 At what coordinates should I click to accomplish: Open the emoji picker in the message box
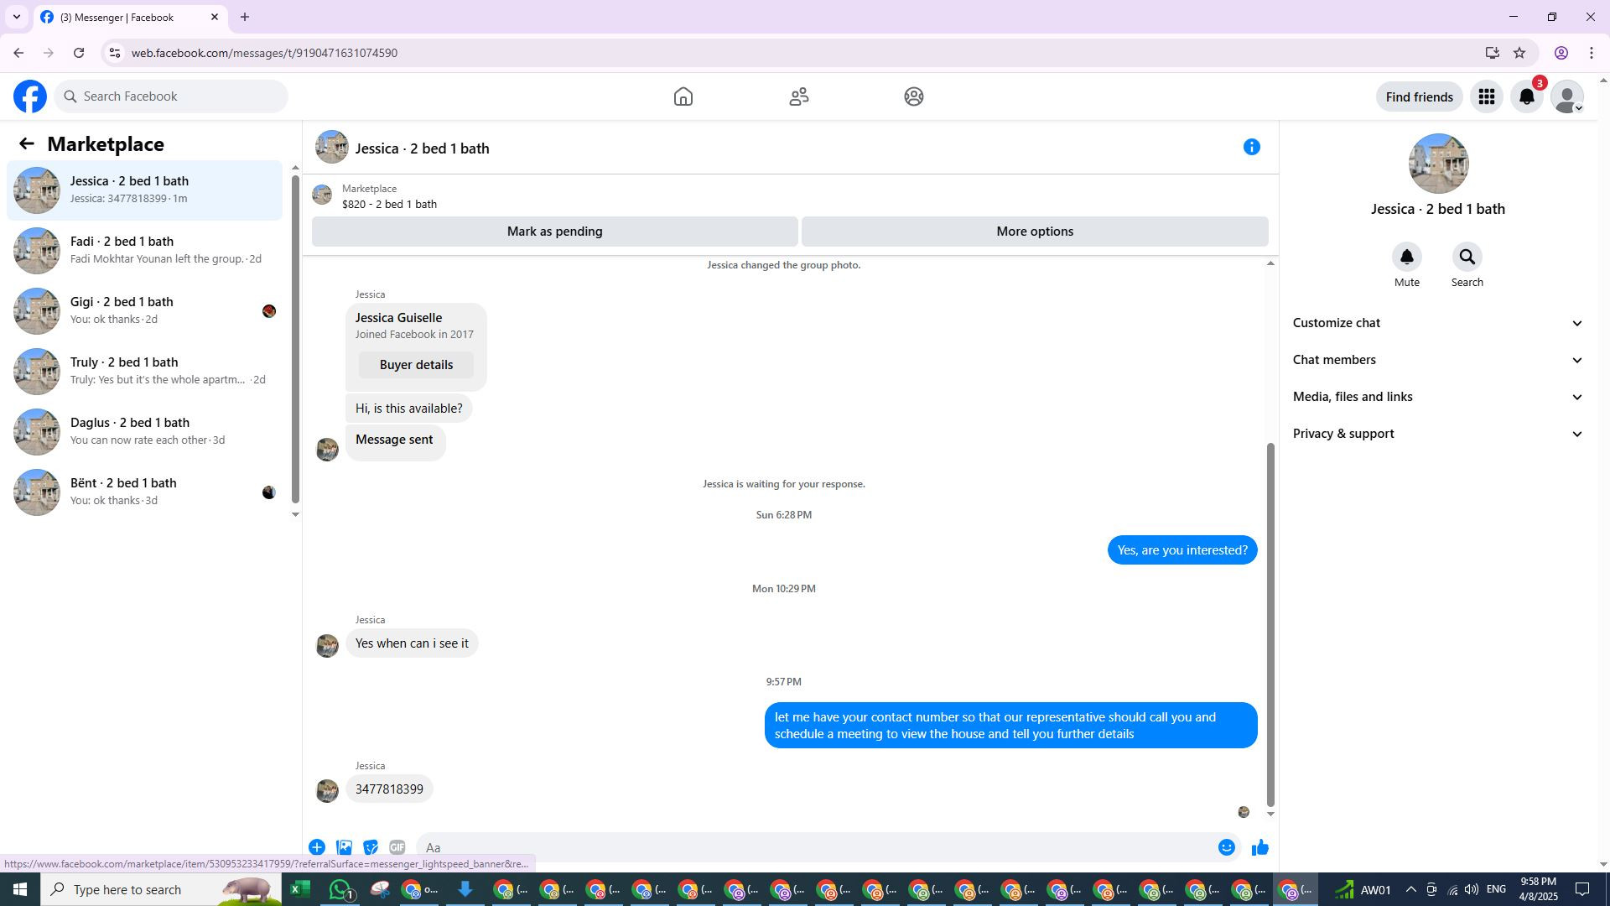tap(1226, 847)
